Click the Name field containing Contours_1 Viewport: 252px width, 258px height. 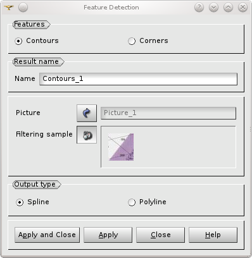click(x=138, y=79)
